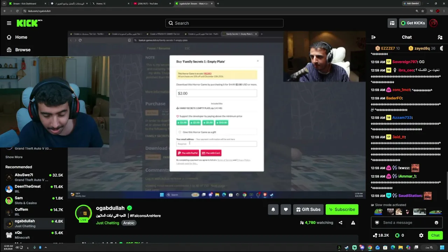Go back in the browser
The width and height of the screenshot is (448, 252).
tap(5, 11)
